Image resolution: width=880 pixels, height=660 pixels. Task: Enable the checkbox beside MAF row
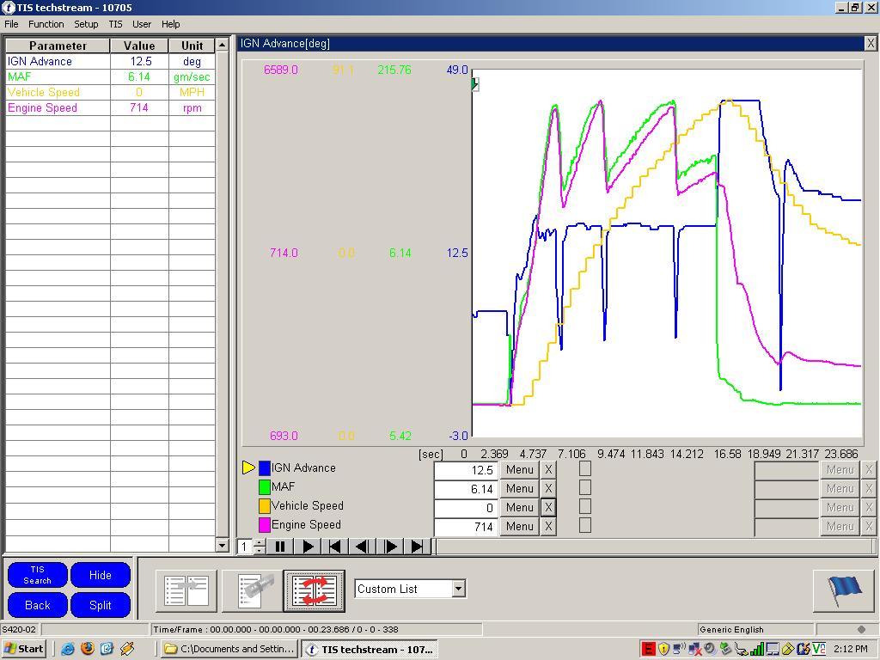coord(585,487)
